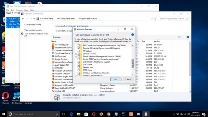The image size is (208, 117).
Task: Open the Windows Start menu
Action: [4, 114]
